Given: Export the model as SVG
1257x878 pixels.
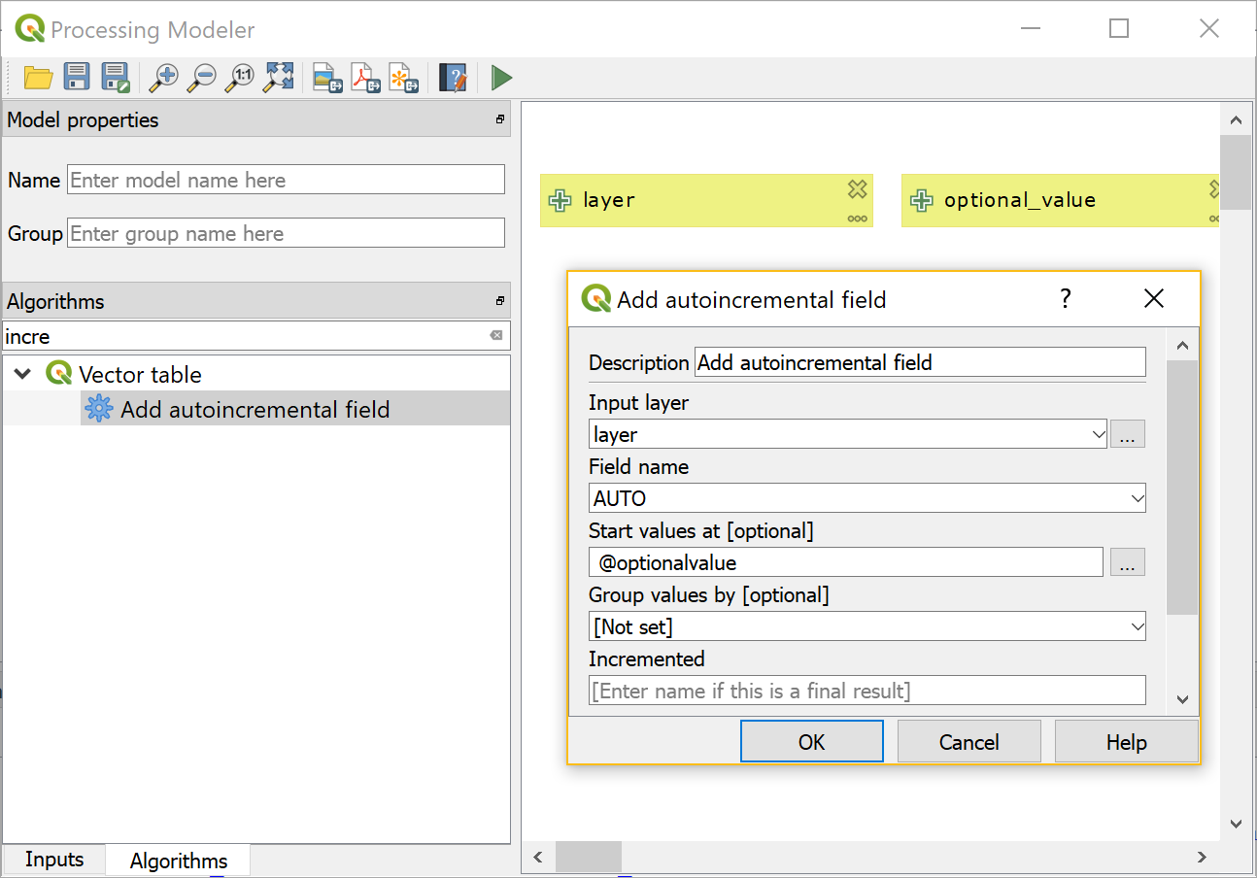Looking at the screenshot, I should point(403,78).
